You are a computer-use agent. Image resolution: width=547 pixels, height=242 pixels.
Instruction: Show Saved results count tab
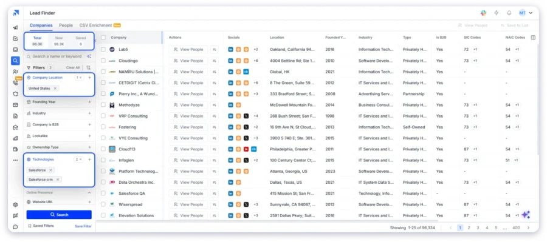pyautogui.click(x=81, y=41)
